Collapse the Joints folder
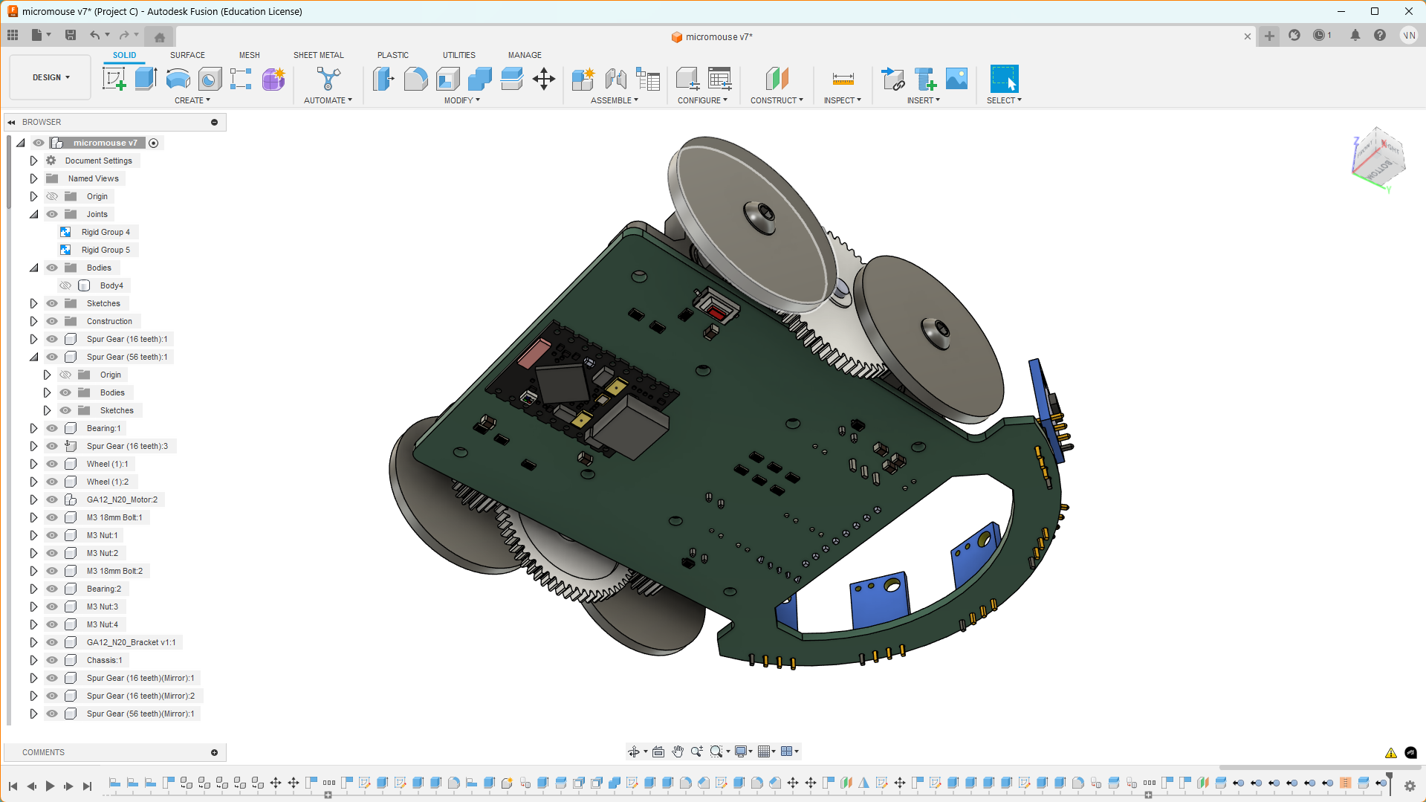This screenshot has height=802, width=1426. coord(33,214)
